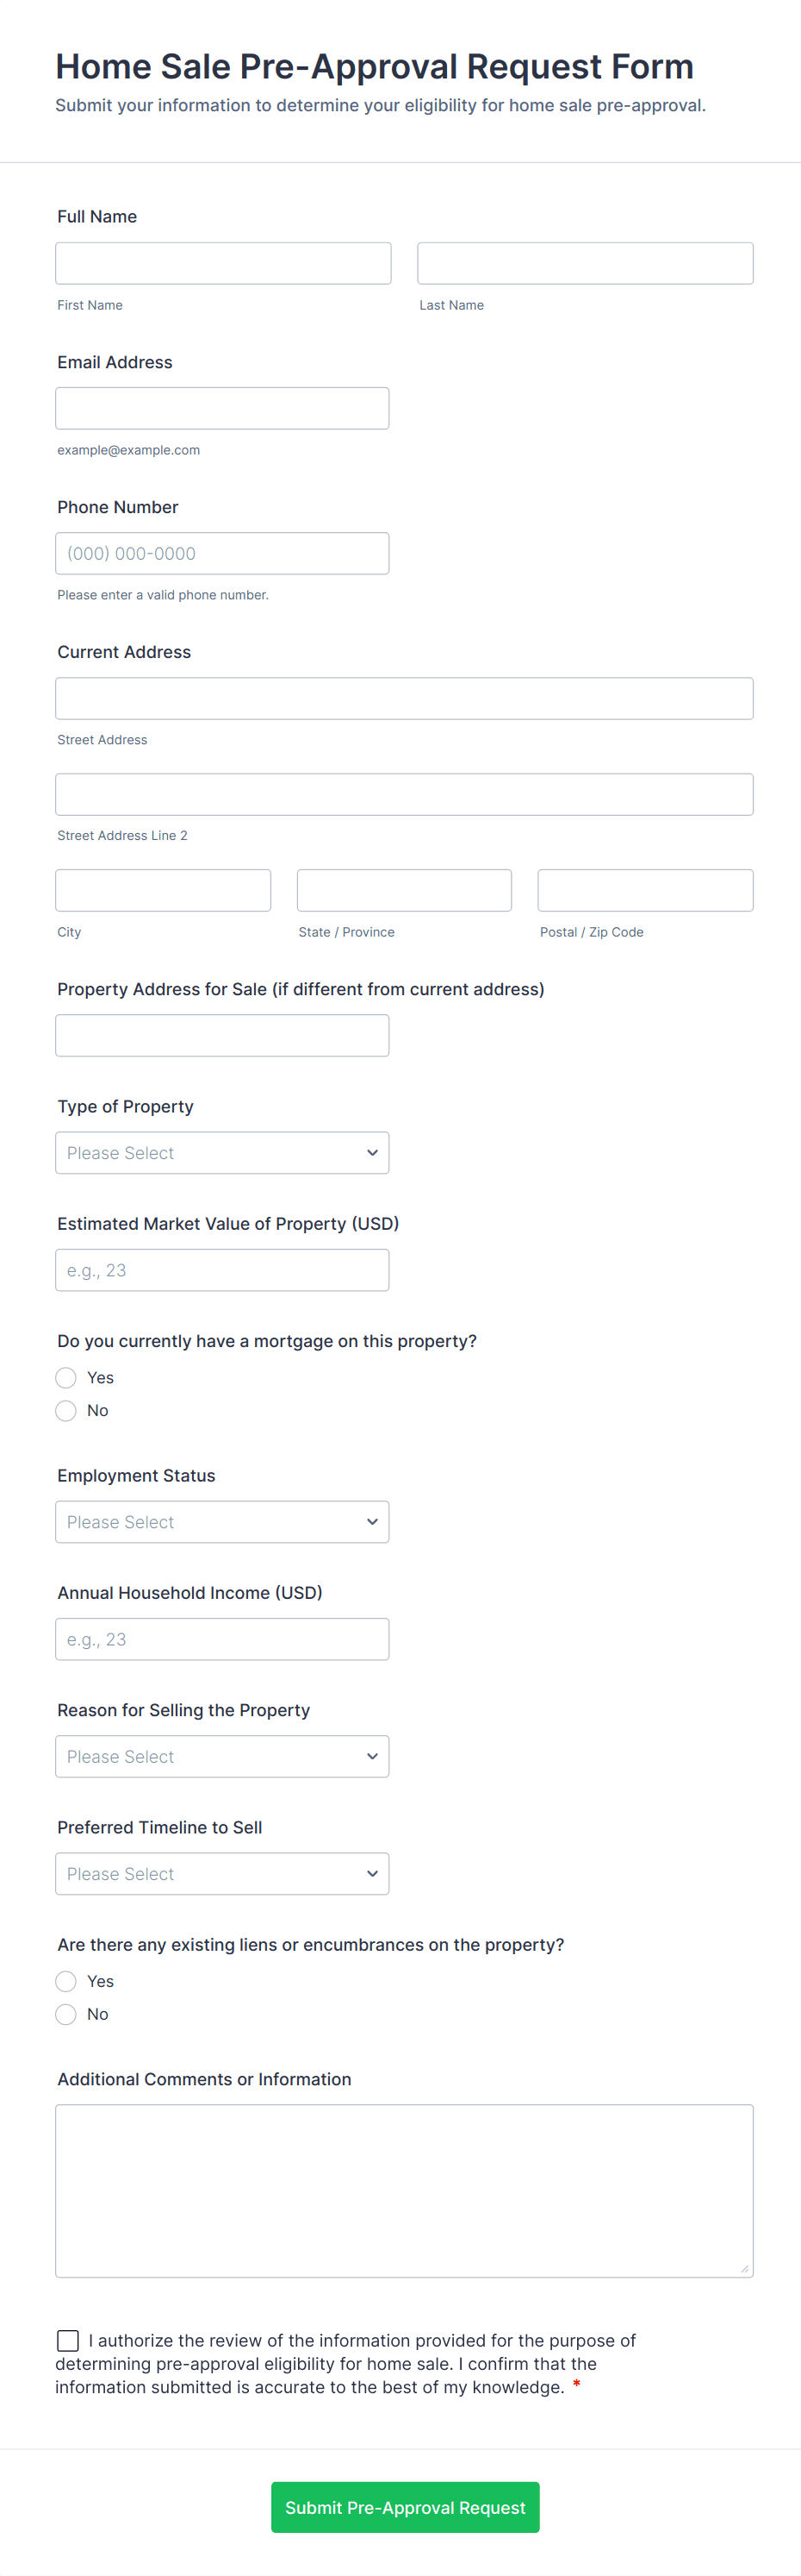Focus the Email Address field
The image size is (801, 2576).
coord(221,408)
